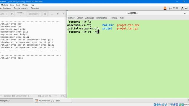Open the Machine menu in VirtualBox
Screen dimensions: 189x106
[4, 5]
